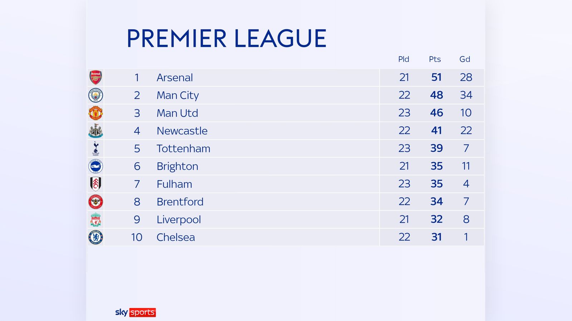Click Arsenal's 51 points value
The height and width of the screenshot is (321, 572).
[437, 77]
